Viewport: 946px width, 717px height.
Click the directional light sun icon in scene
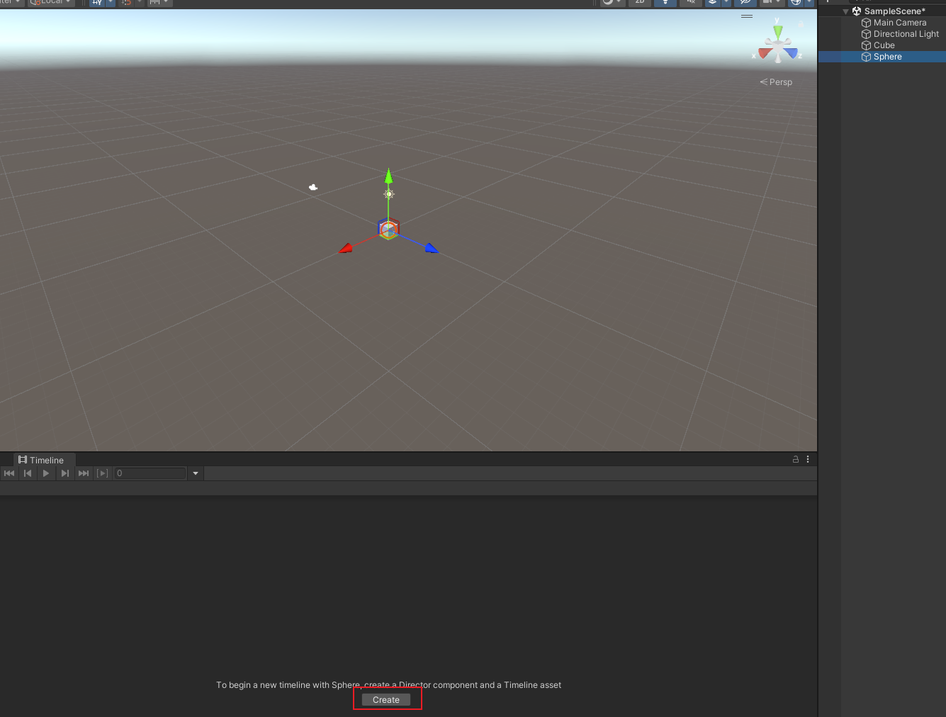click(x=389, y=194)
